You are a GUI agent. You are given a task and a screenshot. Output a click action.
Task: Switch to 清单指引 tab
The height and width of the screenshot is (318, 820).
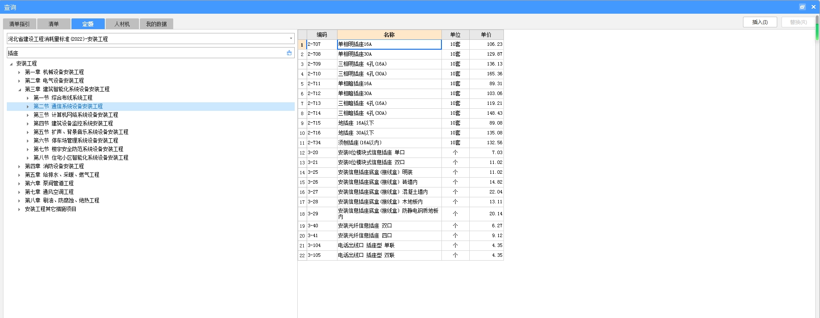pyautogui.click(x=20, y=24)
